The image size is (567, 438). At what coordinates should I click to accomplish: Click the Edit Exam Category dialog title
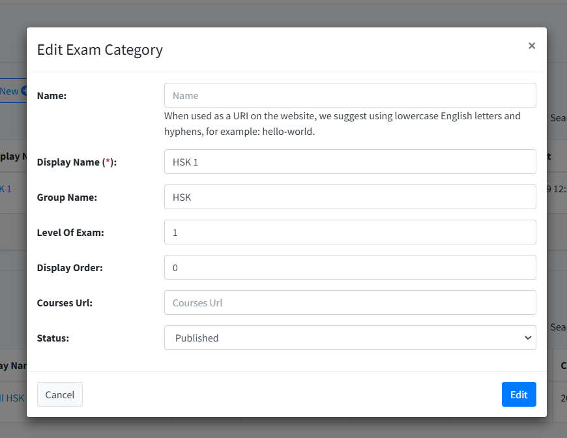pyautogui.click(x=100, y=50)
